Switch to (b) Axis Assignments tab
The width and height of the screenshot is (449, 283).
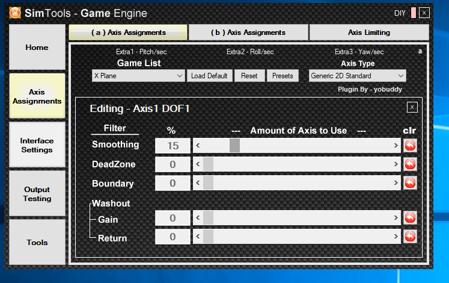[x=248, y=33]
